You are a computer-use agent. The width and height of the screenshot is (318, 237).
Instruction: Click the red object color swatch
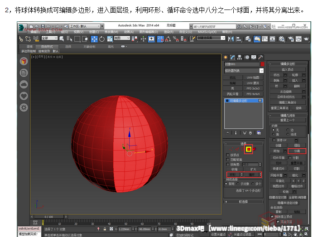pos(262,64)
